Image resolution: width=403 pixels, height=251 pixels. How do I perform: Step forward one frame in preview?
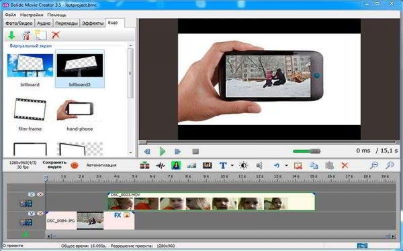(x=177, y=151)
